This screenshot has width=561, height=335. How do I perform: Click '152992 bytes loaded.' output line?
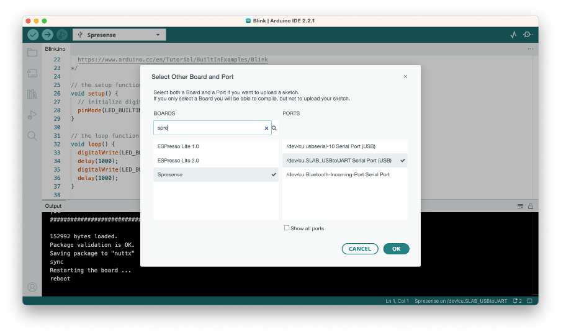point(83,236)
